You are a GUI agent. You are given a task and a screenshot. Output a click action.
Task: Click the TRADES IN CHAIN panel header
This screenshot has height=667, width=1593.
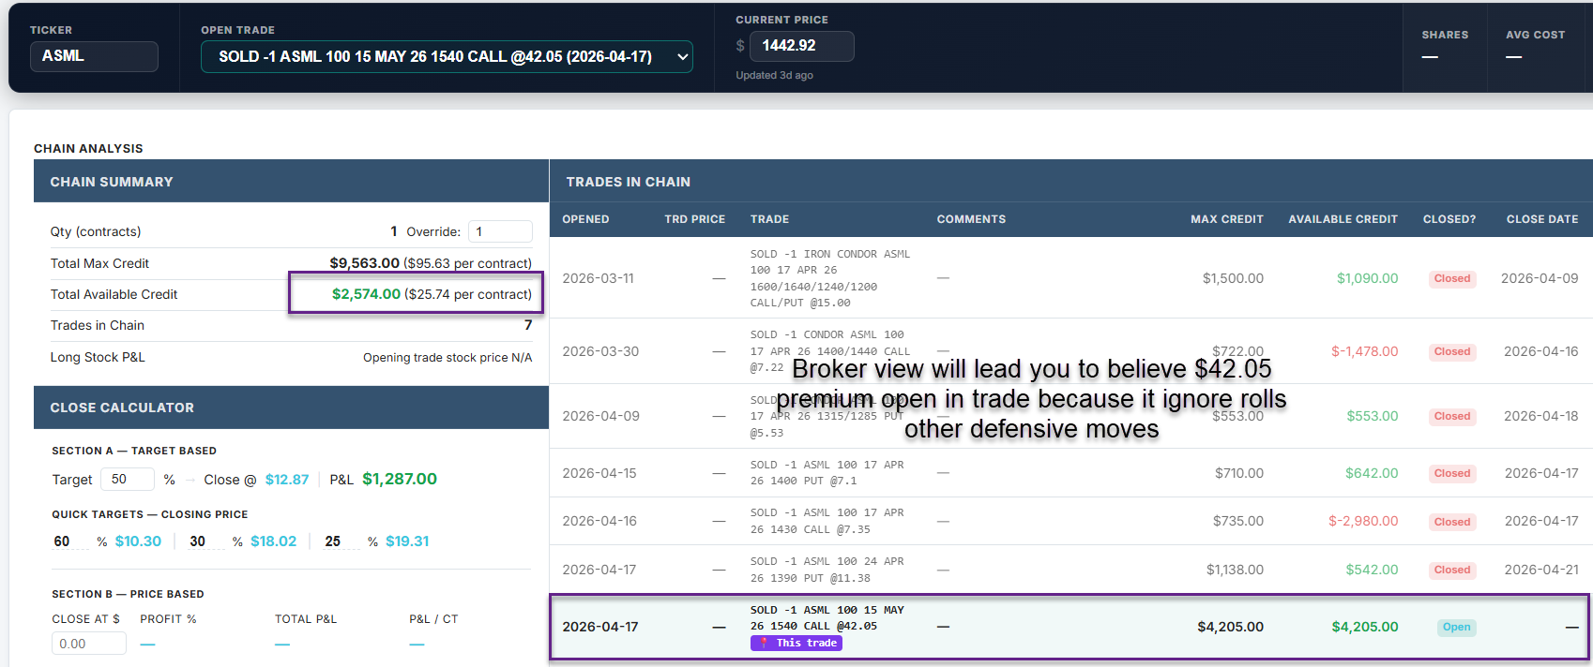pos(1070,181)
